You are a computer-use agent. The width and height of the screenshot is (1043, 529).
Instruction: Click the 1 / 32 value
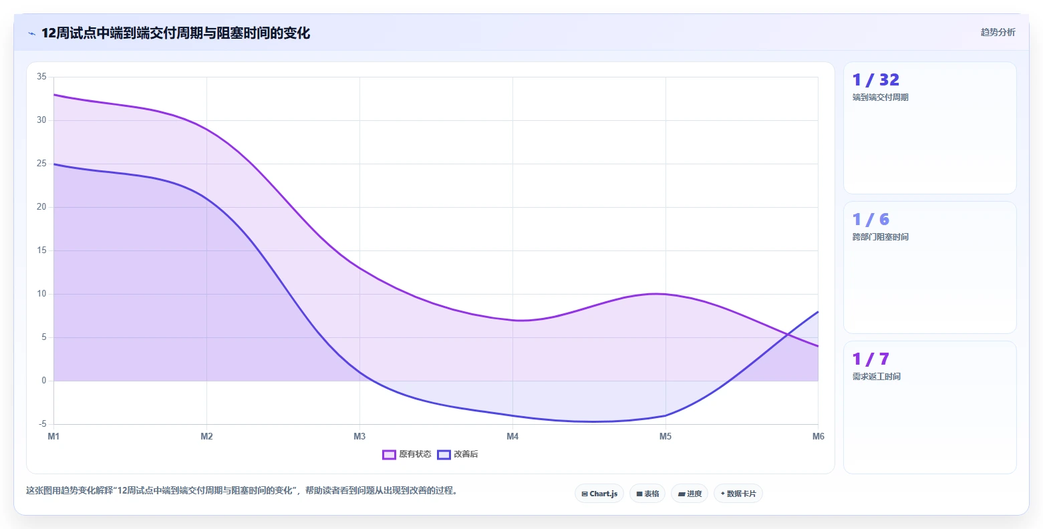(876, 80)
